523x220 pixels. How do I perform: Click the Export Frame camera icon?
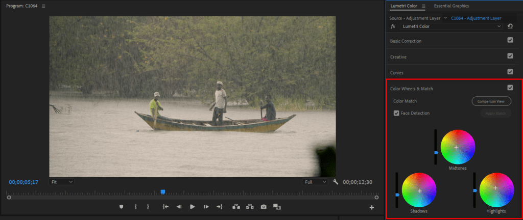pyautogui.click(x=263, y=207)
